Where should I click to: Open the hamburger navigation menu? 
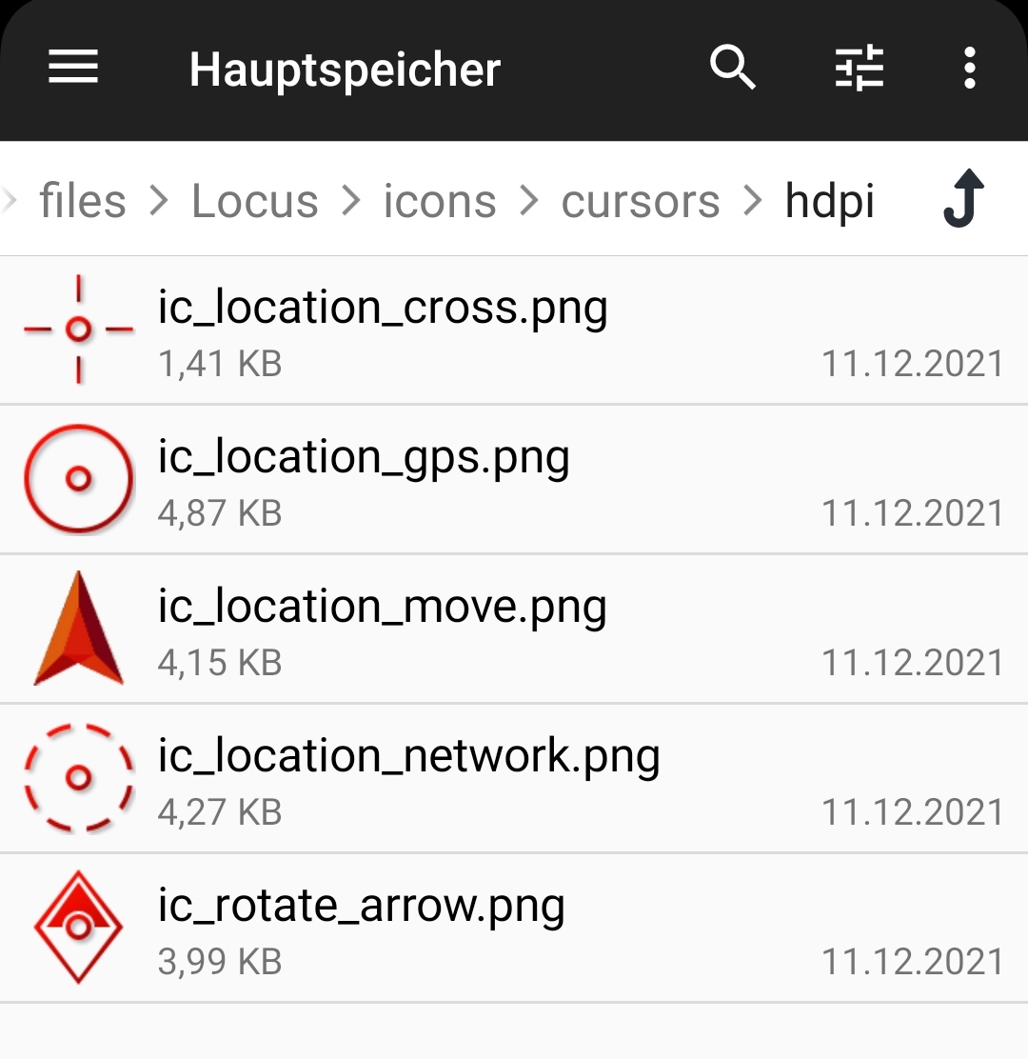(73, 69)
